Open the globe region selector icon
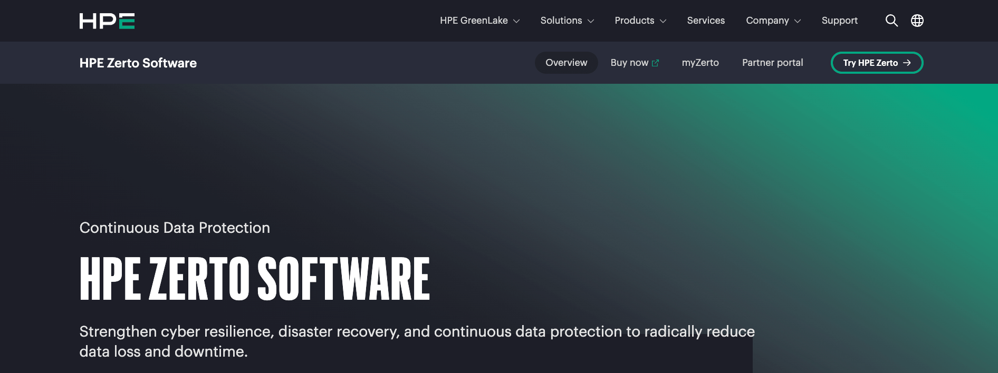 coord(917,21)
